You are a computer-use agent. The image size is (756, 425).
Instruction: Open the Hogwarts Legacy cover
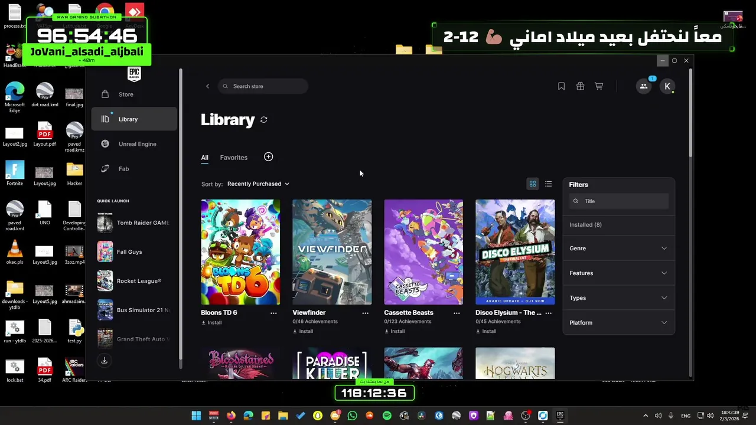tap(515, 363)
